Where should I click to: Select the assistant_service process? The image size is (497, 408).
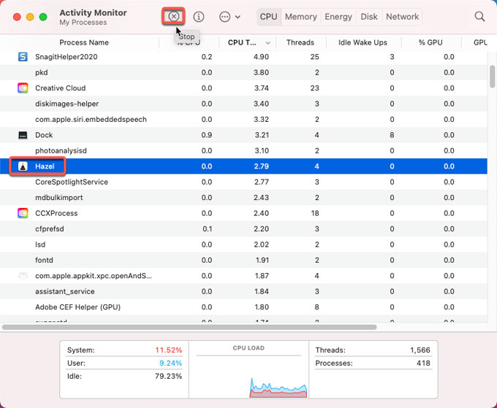coord(243,291)
